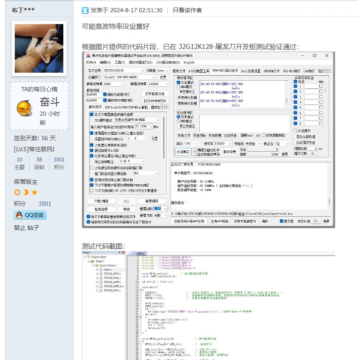Click the 检测选项 button
The image size is (358, 360).
coord(101,209)
